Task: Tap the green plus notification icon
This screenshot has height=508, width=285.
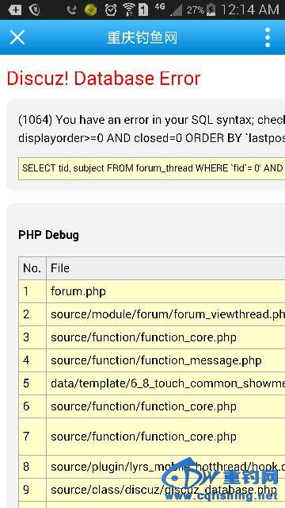Action: [x=91, y=10]
